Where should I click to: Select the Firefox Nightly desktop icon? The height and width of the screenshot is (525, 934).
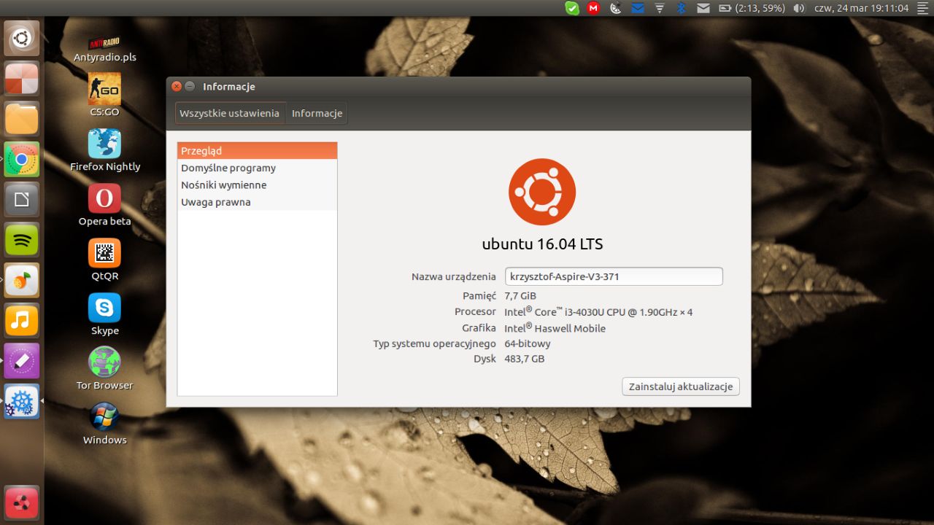tap(104, 150)
